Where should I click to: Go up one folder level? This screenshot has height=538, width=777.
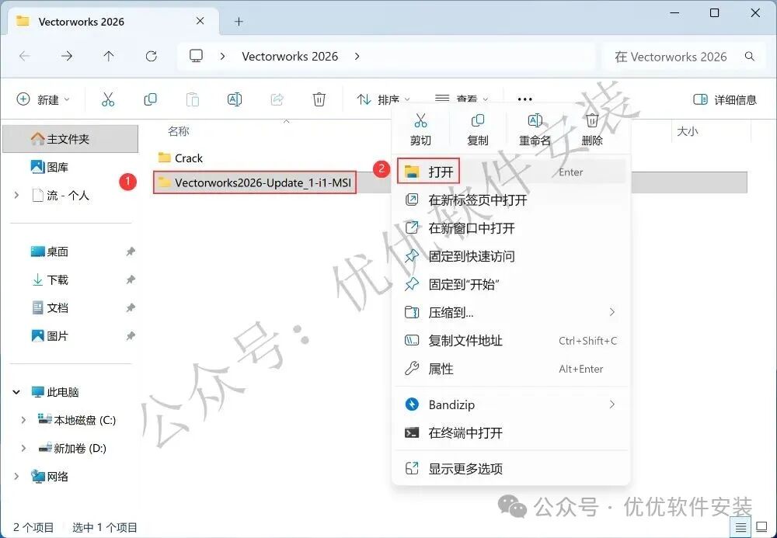tap(109, 57)
